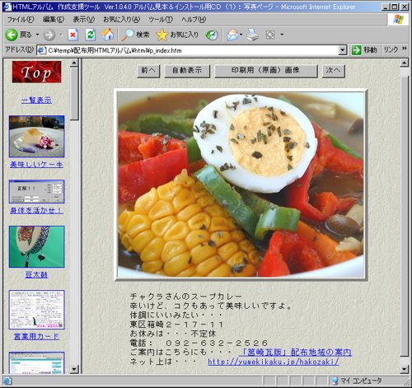Click main frame scroll-up arrow
The image size is (412, 388).
[405, 63]
